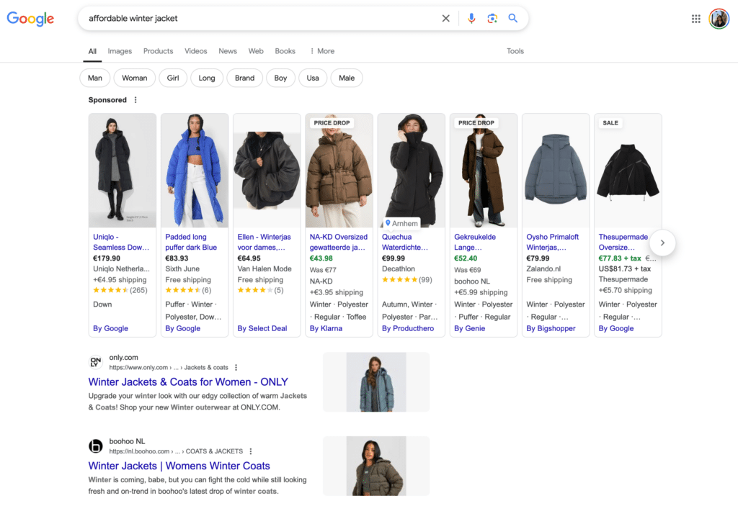
Task: Switch to the Images tab
Action: (120, 51)
